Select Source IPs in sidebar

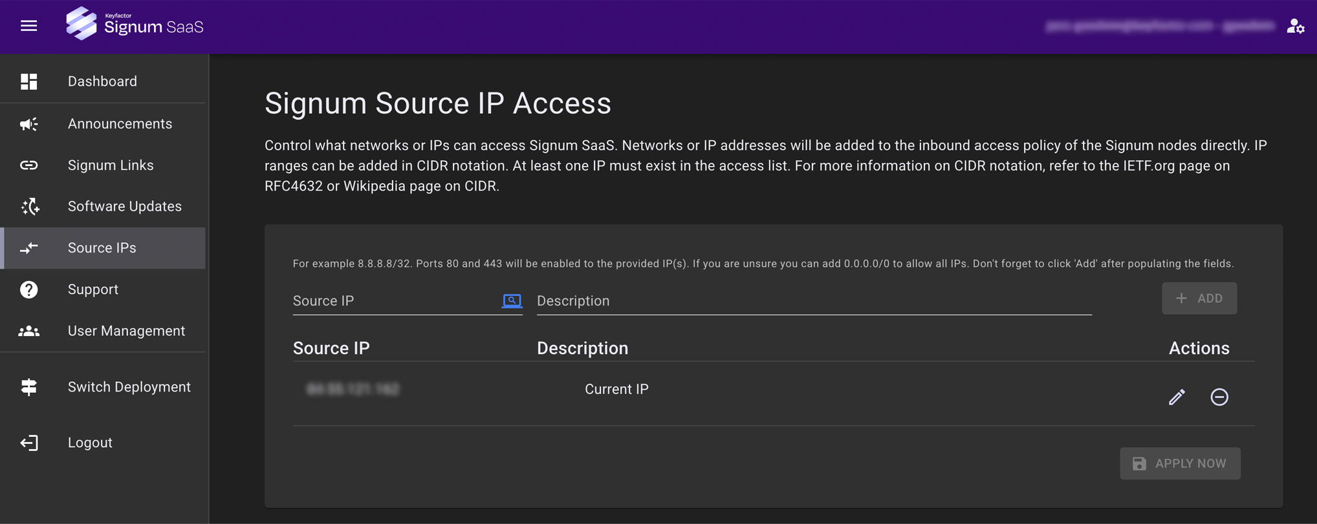(x=102, y=248)
